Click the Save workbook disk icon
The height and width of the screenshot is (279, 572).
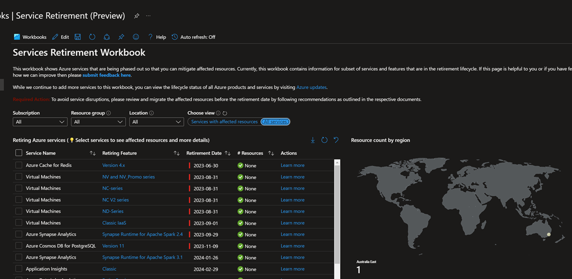78,37
